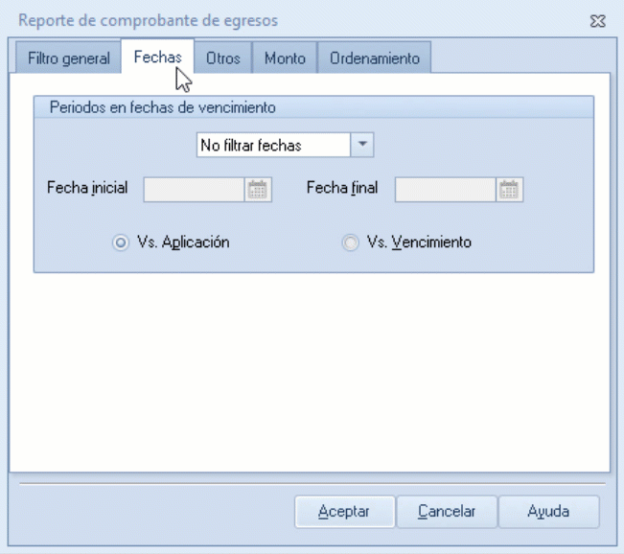The width and height of the screenshot is (624, 554).
Task: Select the Fechas tab
Action: 157,58
